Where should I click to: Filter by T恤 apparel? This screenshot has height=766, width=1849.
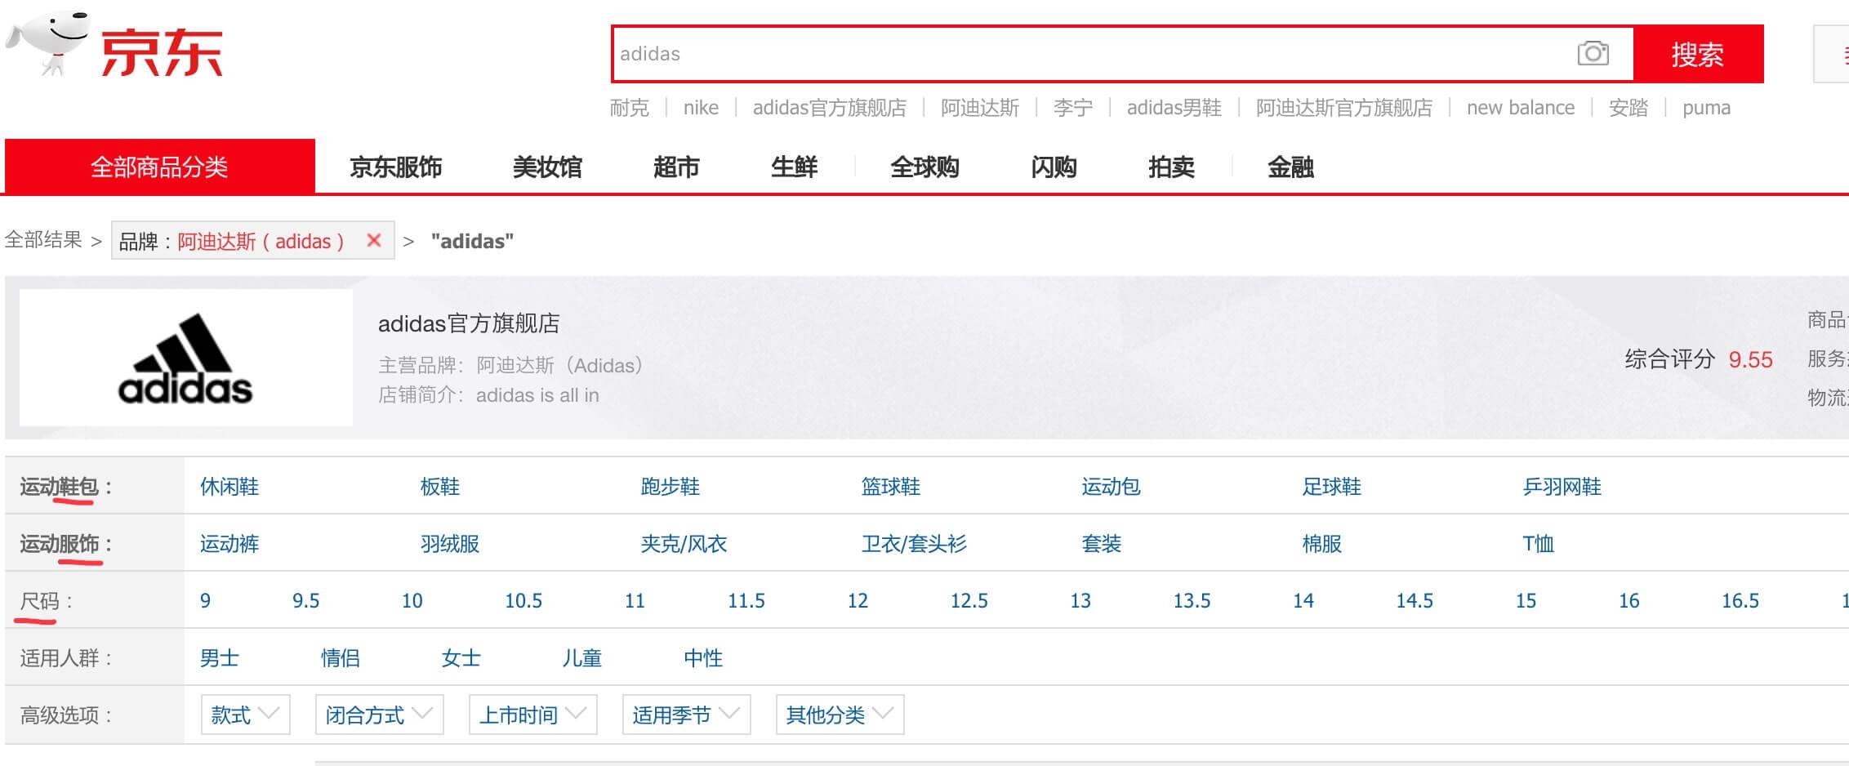pos(1539,544)
